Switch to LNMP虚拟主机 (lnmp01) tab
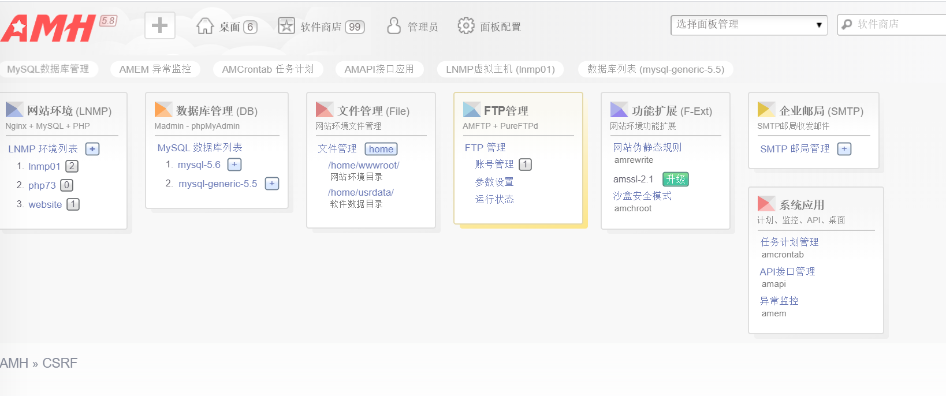The height and width of the screenshot is (396, 946). click(501, 69)
